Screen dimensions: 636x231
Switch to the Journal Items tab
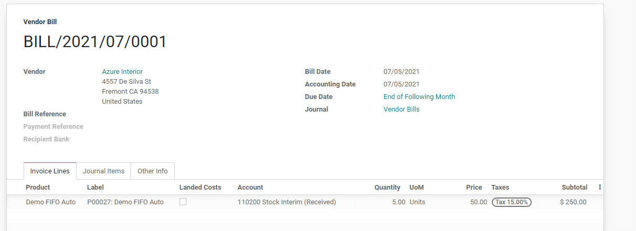click(103, 171)
